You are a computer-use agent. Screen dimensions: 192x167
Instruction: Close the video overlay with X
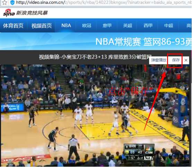coord(186,60)
